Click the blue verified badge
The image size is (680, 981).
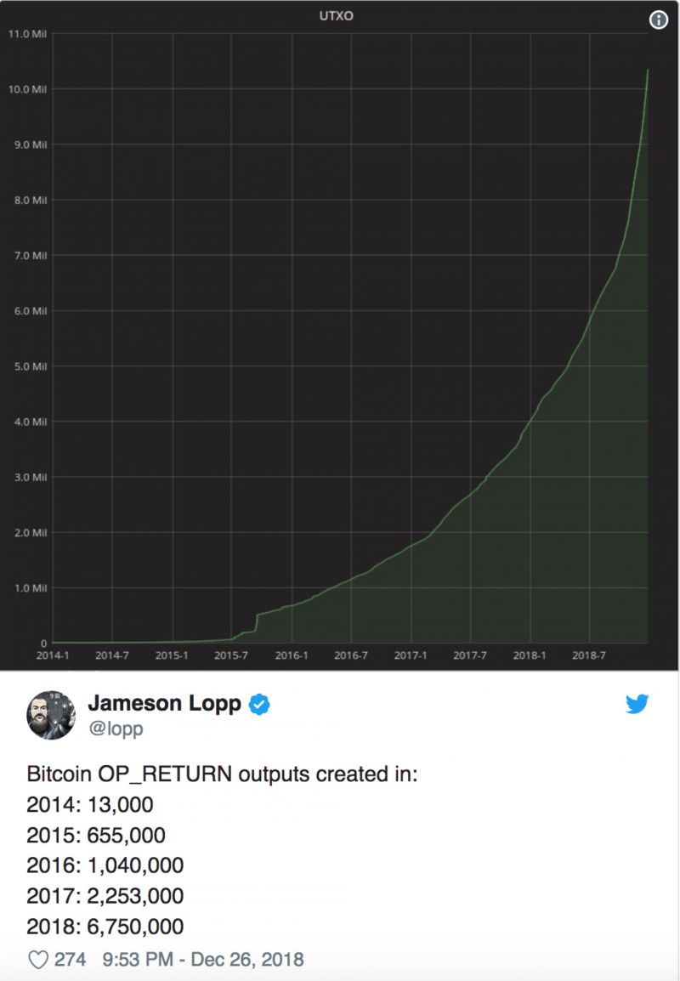click(x=259, y=705)
